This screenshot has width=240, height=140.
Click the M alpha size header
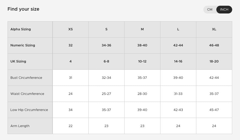pos(142,29)
